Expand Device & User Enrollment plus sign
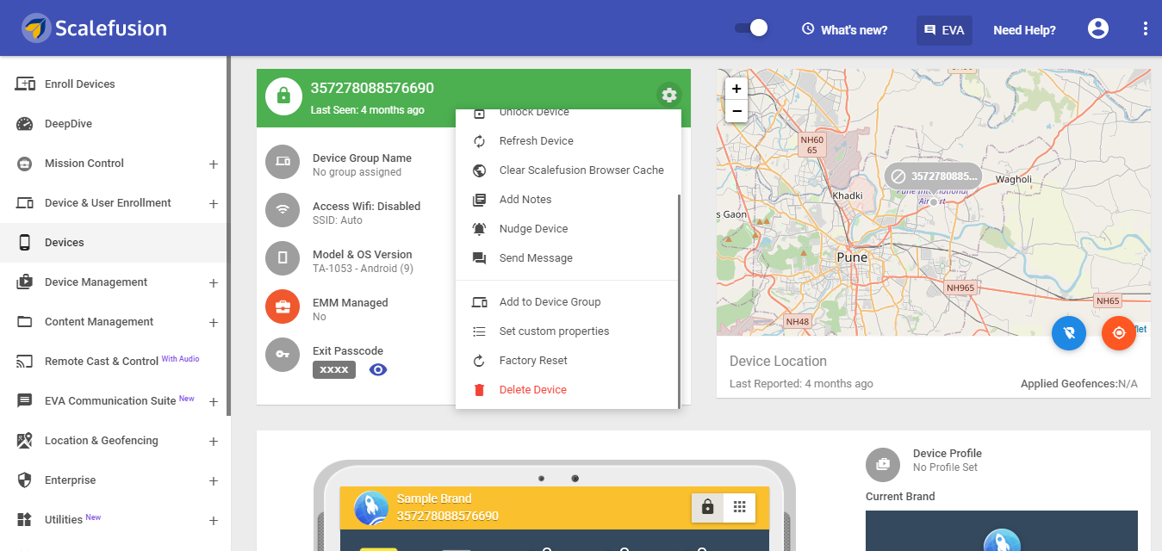 point(214,203)
